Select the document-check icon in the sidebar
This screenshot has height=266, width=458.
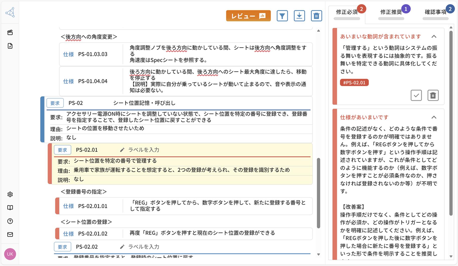pos(10,46)
